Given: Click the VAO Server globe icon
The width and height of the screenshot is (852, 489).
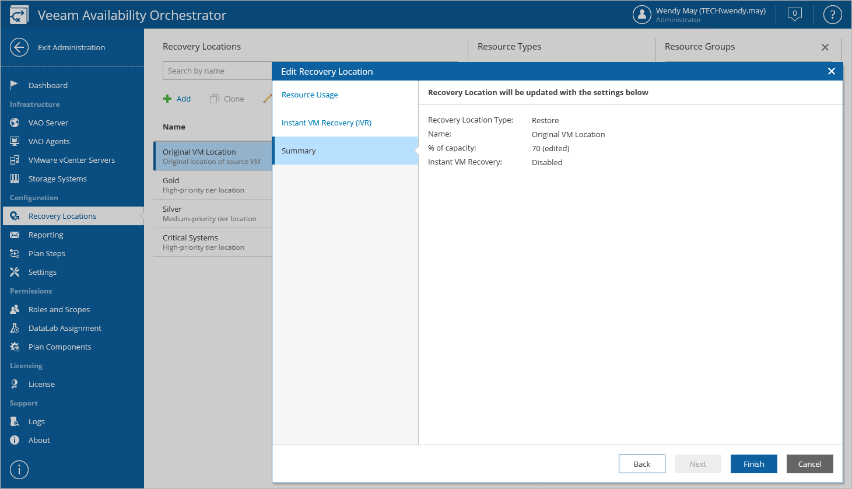Looking at the screenshot, I should (15, 123).
